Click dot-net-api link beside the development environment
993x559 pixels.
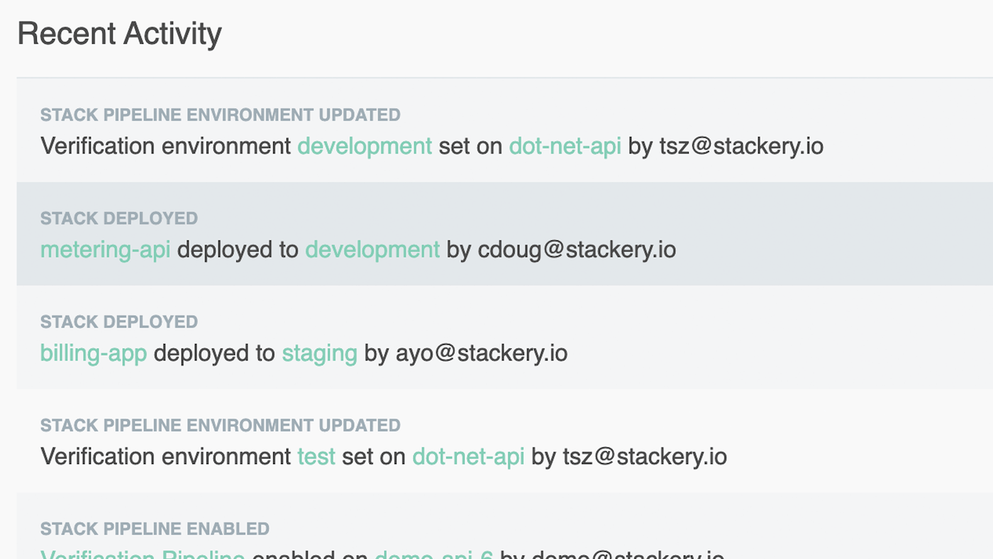tap(565, 146)
